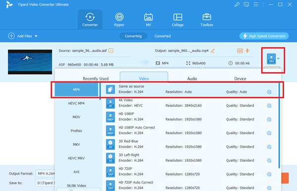297x191 pixels.
Task: Open the Converter module
Action: coord(90,19)
